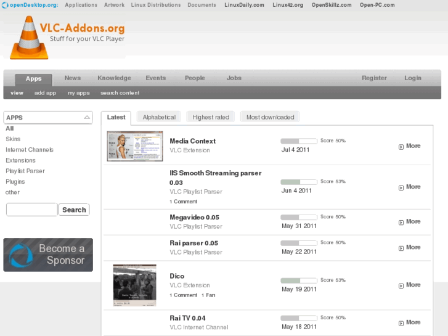Screen dimensions: 448x336
Task: Select the All category
Action: point(10,128)
